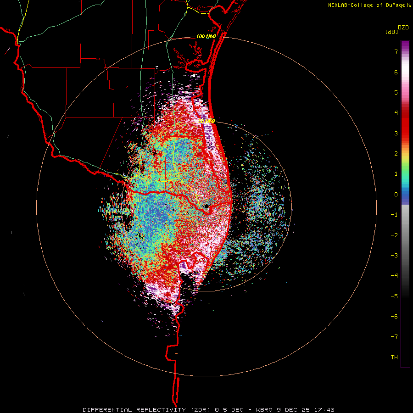This screenshot has width=413, height=413.
Task: Click the -3 tick label on scale
Action: tap(394, 256)
